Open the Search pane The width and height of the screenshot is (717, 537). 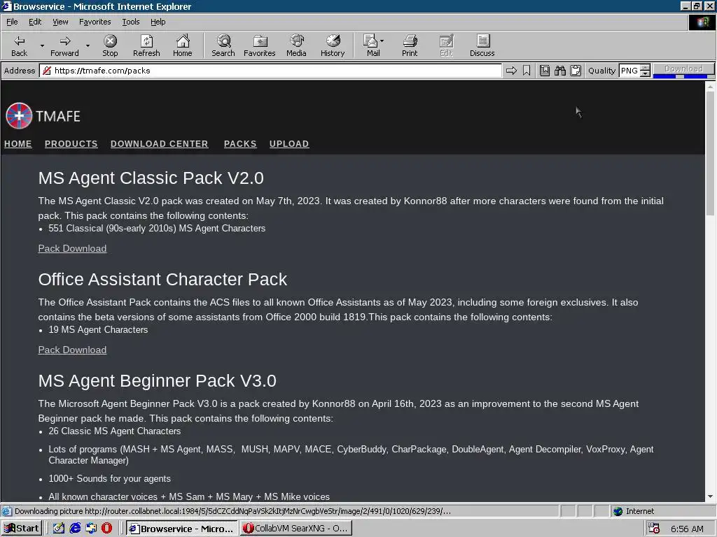click(x=223, y=45)
